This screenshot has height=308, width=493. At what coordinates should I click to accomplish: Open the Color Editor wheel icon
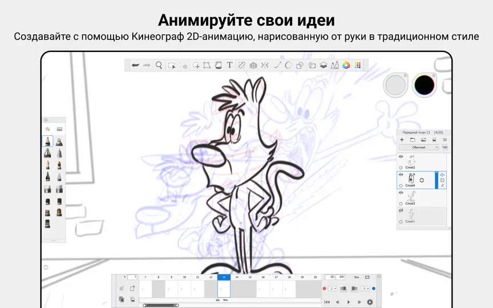click(x=346, y=66)
